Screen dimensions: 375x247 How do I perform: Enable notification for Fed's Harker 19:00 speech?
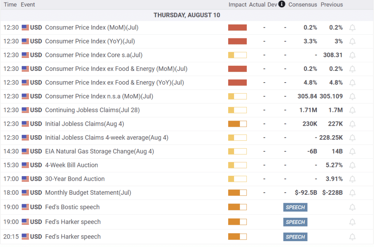coord(352,222)
